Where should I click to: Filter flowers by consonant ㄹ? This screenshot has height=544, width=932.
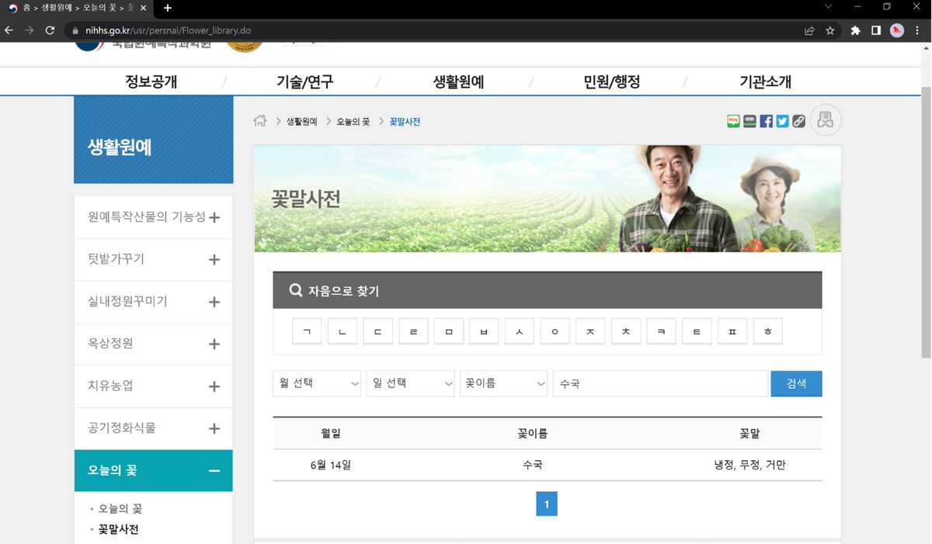coord(413,331)
